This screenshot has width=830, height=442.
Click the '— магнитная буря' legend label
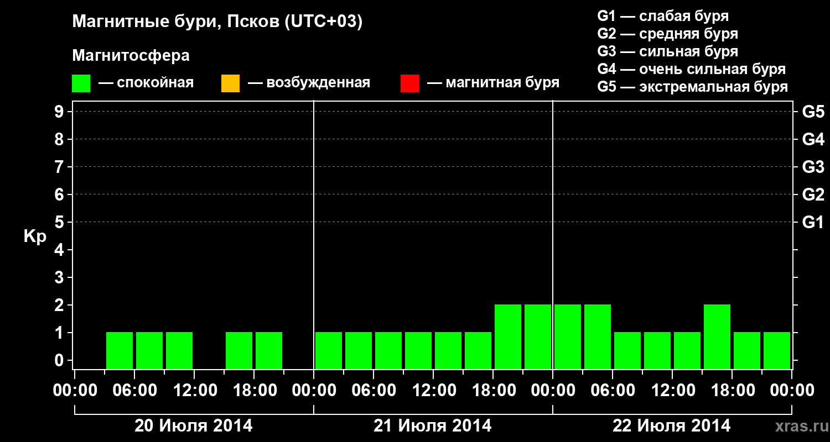[x=494, y=83]
